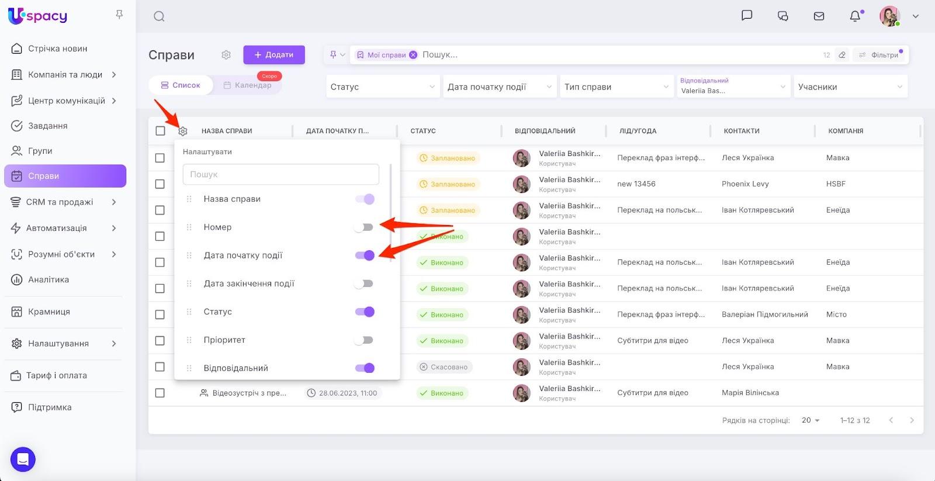The image size is (935, 481).
Task: Click the column settings gear in table header
Action: (x=183, y=131)
